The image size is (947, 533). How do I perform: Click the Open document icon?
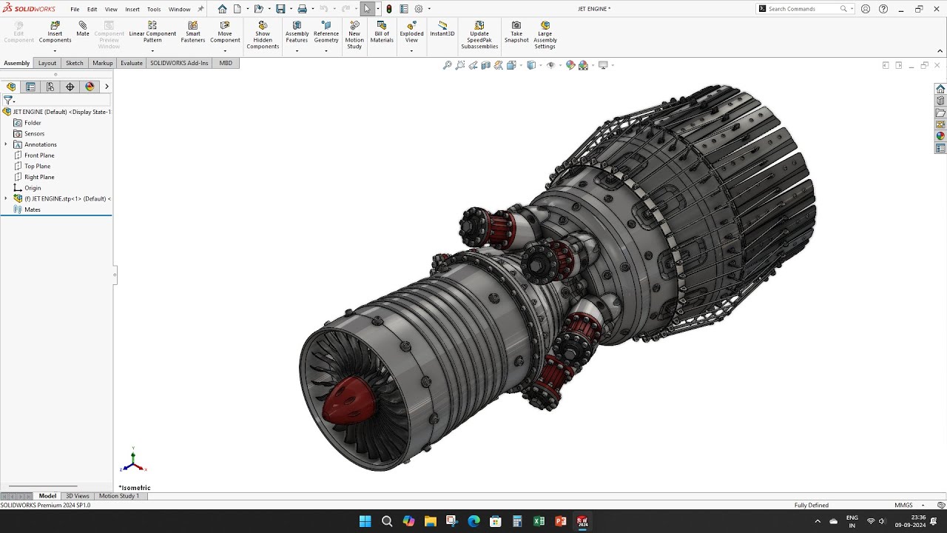click(x=258, y=9)
